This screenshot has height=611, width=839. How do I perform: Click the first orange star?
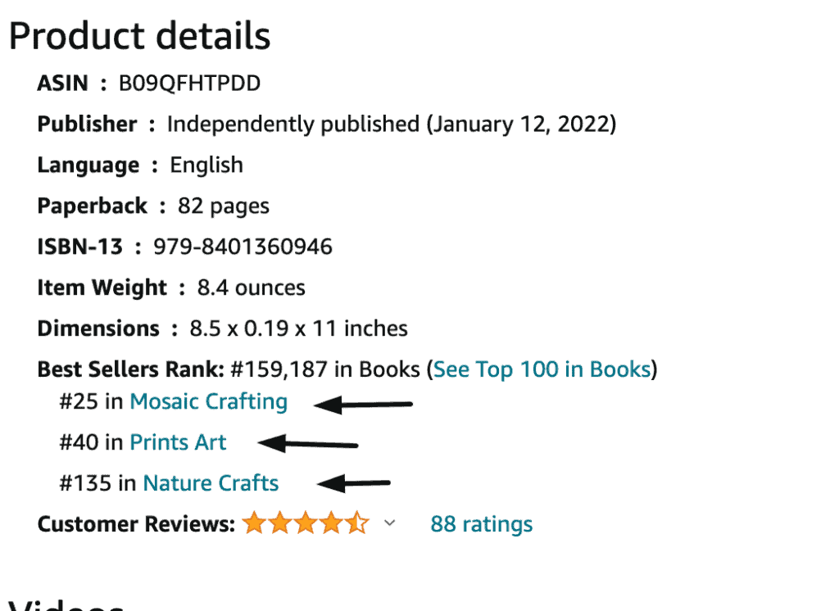254,523
